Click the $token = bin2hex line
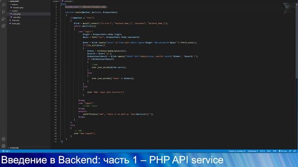This screenshot has height=167, width=298. tap(107, 51)
